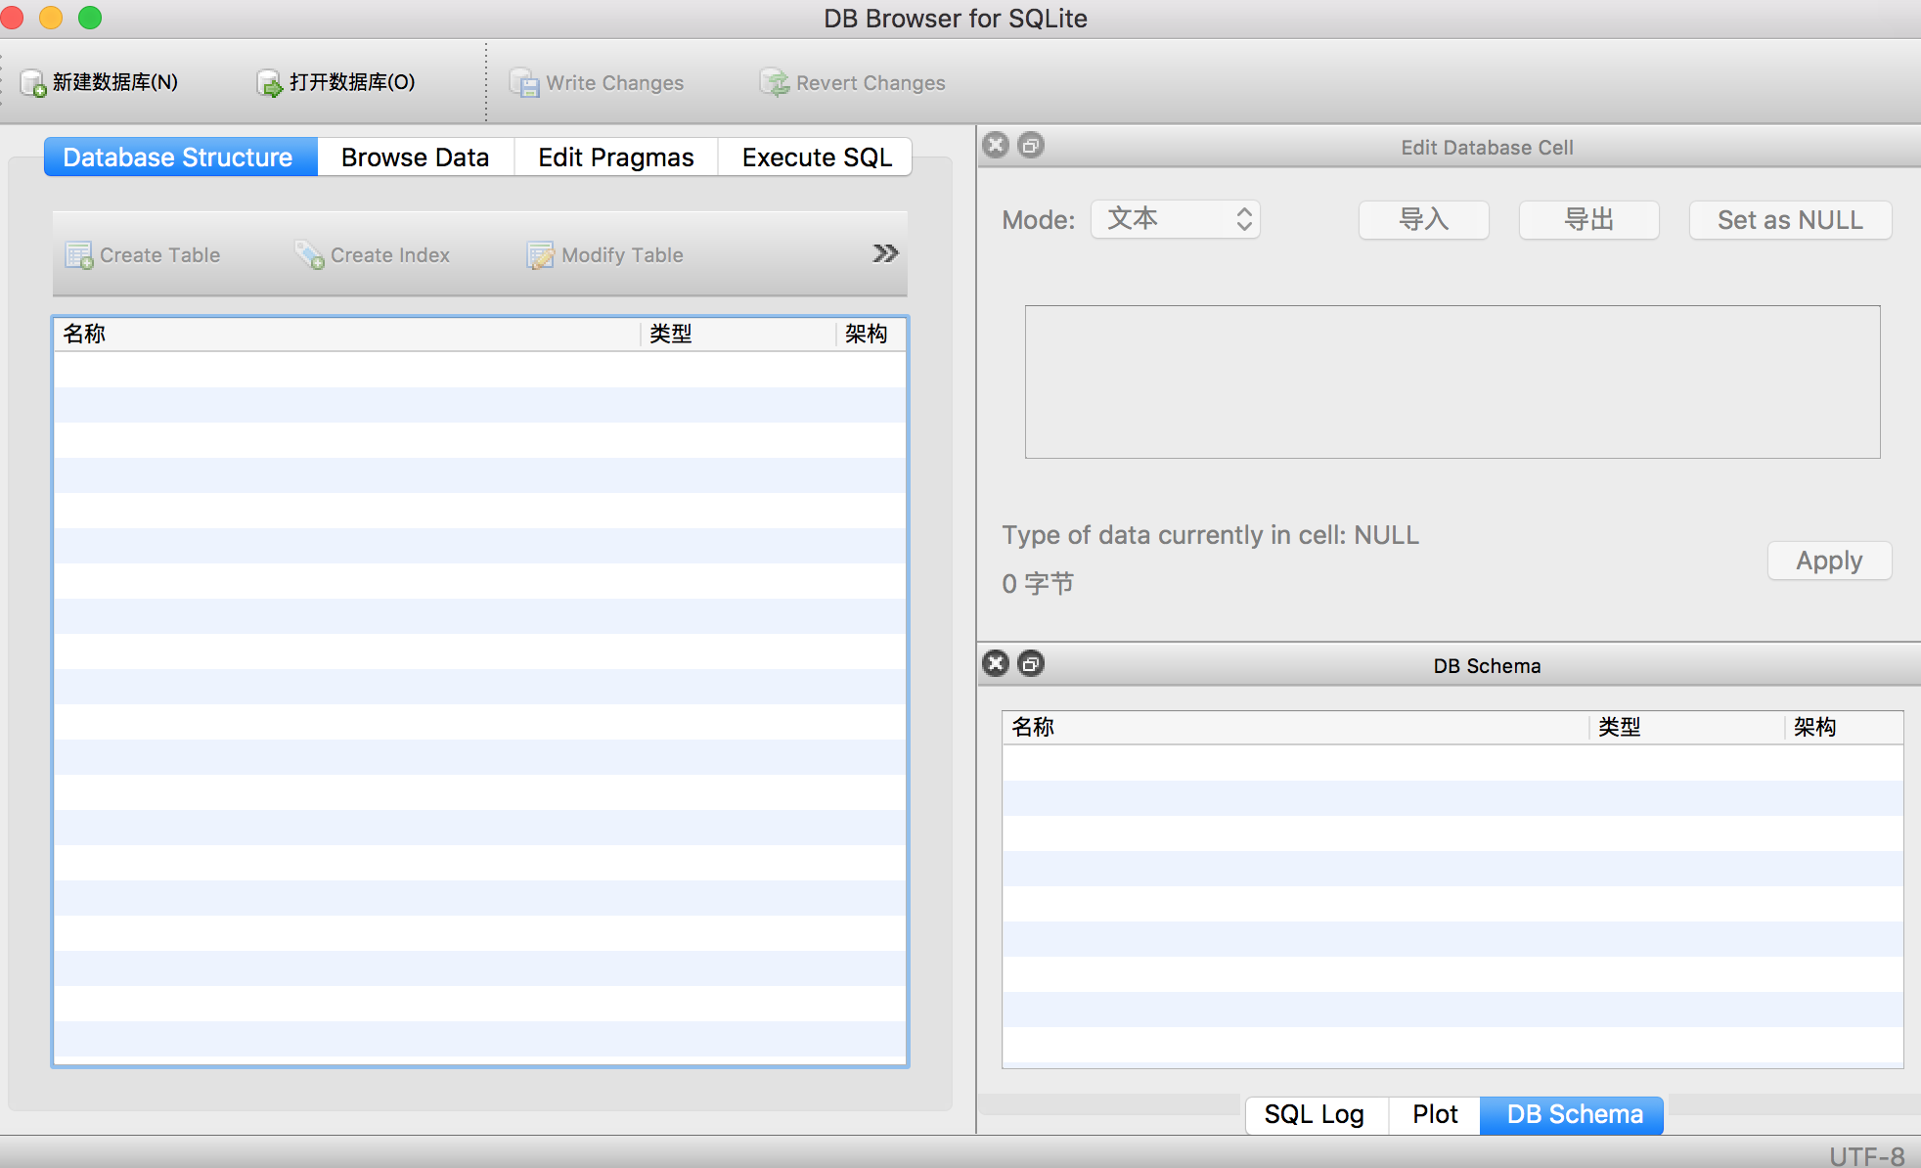The width and height of the screenshot is (1921, 1168).
Task: Click the Create Table icon
Action: coord(79,255)
